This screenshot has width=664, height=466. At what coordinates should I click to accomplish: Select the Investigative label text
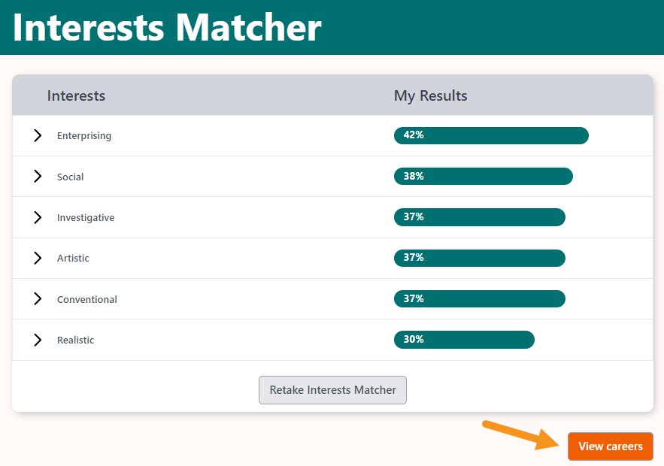[x=86, y=217]
